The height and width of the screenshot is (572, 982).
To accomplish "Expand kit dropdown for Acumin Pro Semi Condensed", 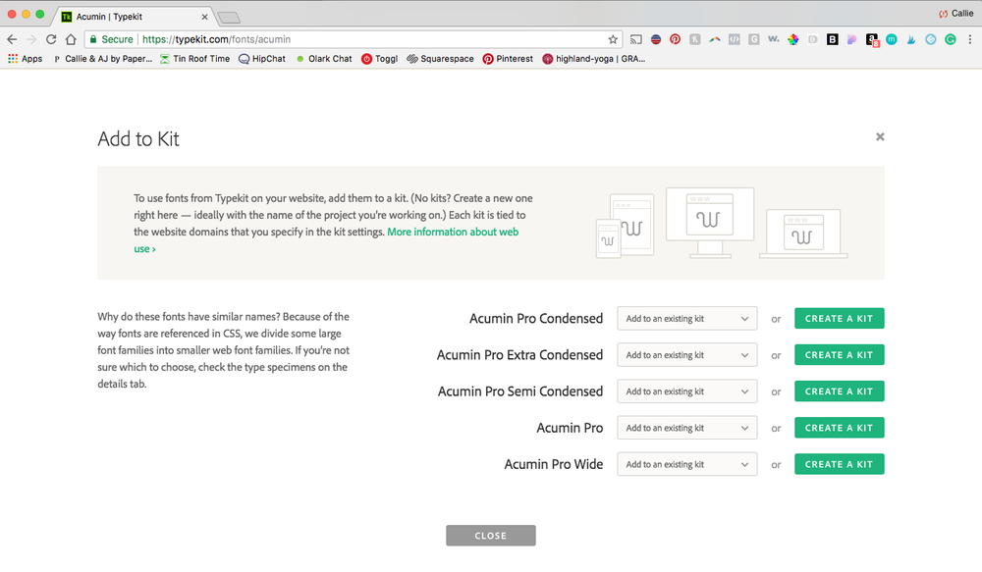I will tap(687, 391).
